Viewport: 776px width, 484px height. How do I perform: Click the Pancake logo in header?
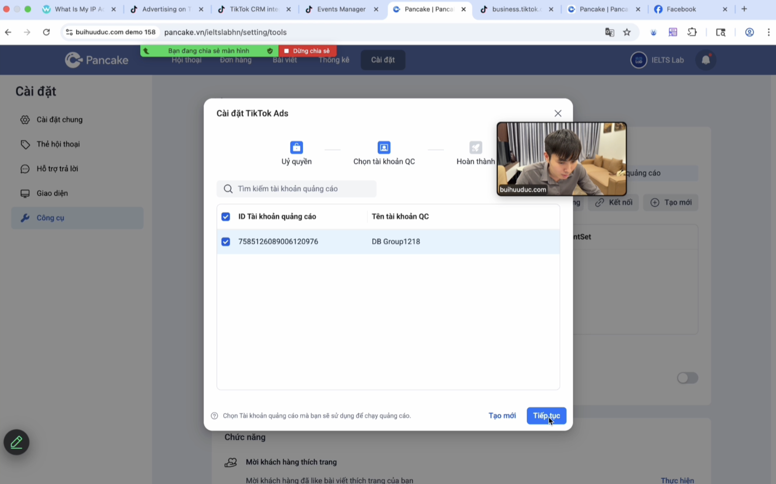coord(96,60)
